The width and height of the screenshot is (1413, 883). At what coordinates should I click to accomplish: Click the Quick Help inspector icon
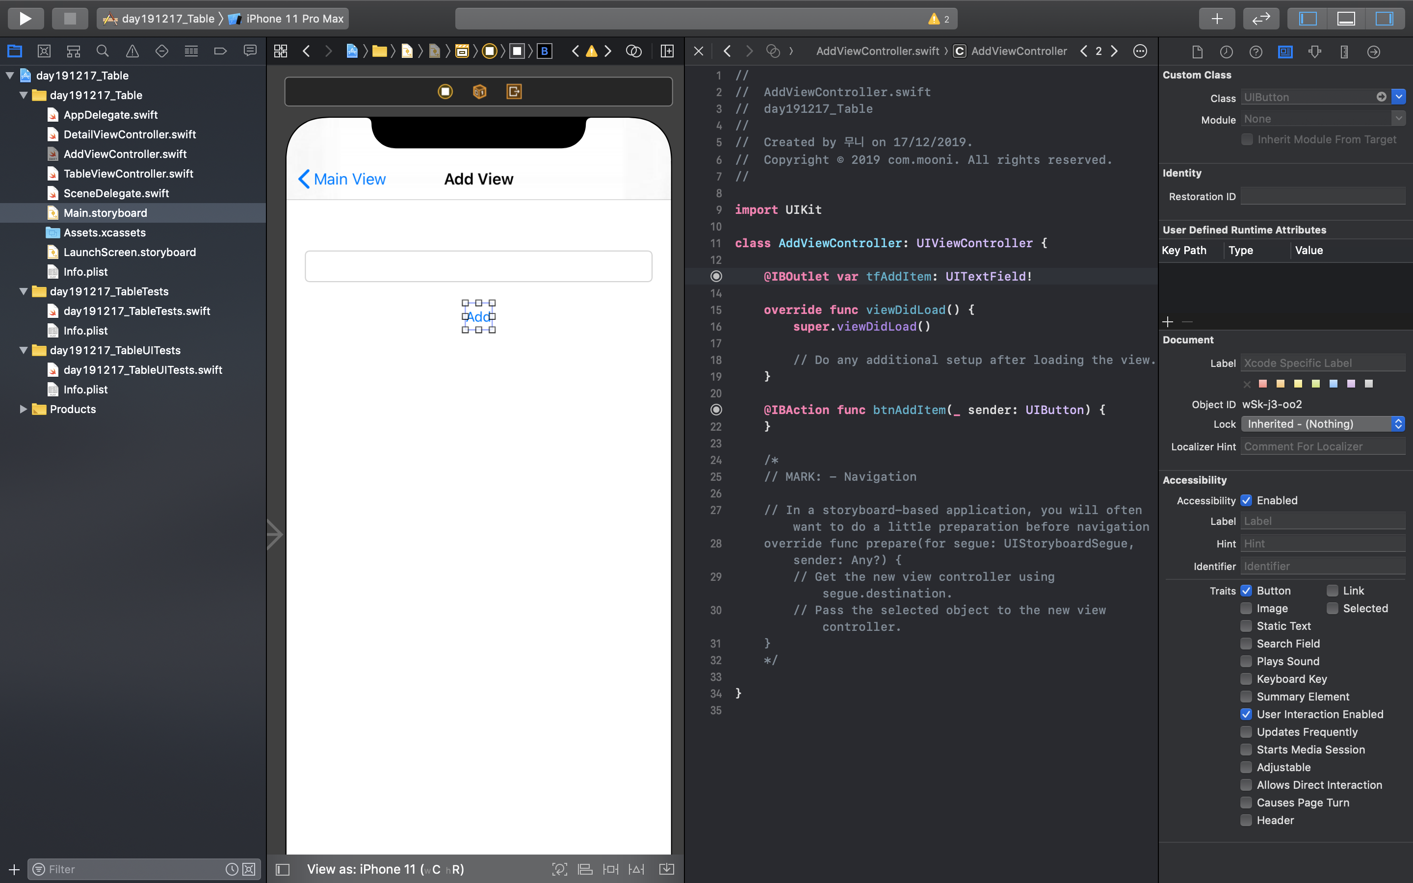tap(1256, 52)
